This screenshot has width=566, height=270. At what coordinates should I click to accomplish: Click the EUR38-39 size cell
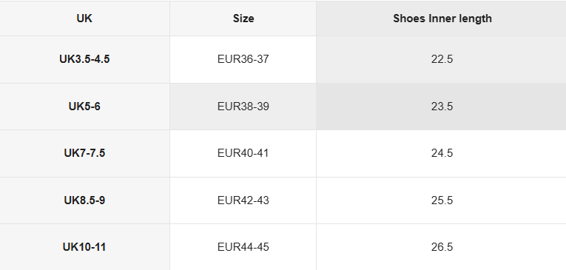click(x=243, y=107)
